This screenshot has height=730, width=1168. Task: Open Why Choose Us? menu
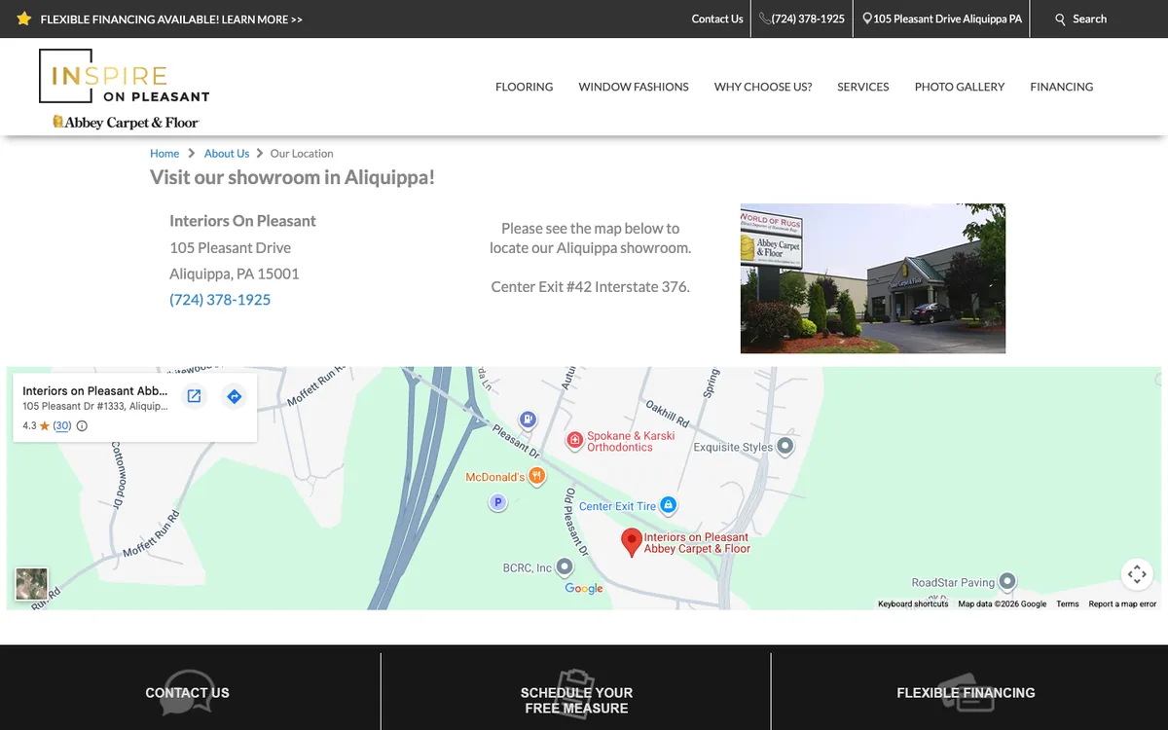pyautogui.click(x=763, y=87)
